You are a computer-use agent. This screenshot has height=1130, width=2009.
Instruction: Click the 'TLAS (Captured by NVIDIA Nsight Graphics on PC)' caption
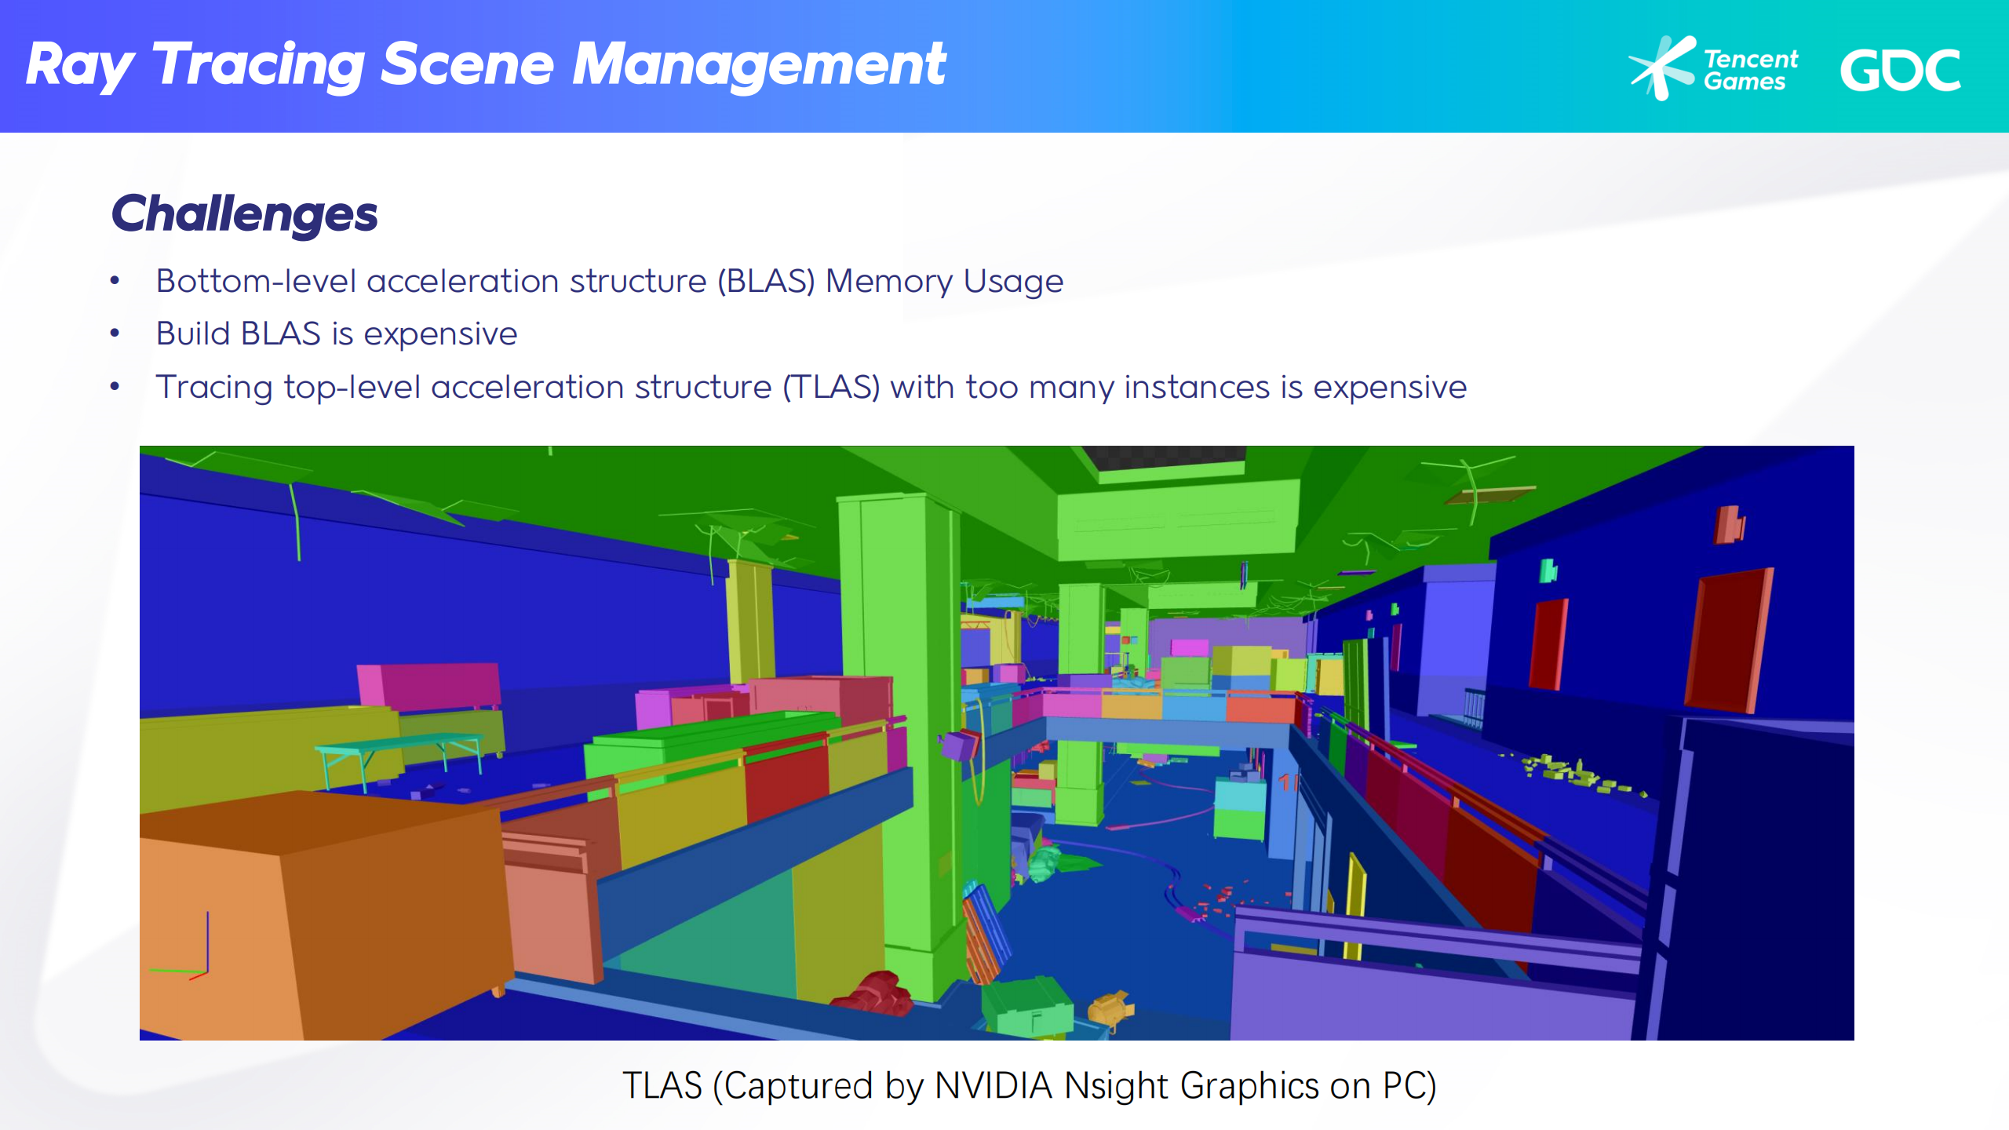coord(1029,1085)
